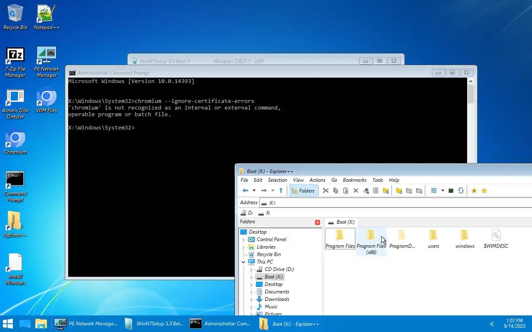
Task: Open the Bookmarks menu
Action: pos(355,180)
